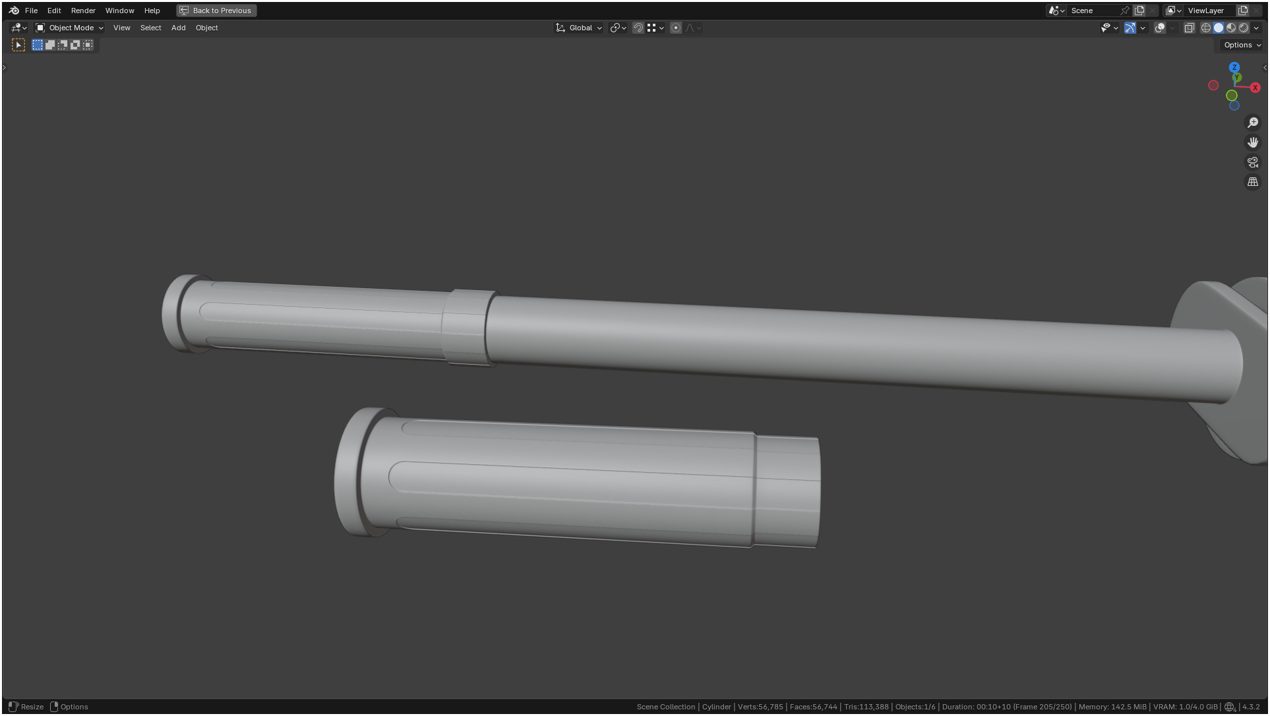Toggle viewport overlays
The height and width of the screenshot is (716, 1270).
[1160, 28]
